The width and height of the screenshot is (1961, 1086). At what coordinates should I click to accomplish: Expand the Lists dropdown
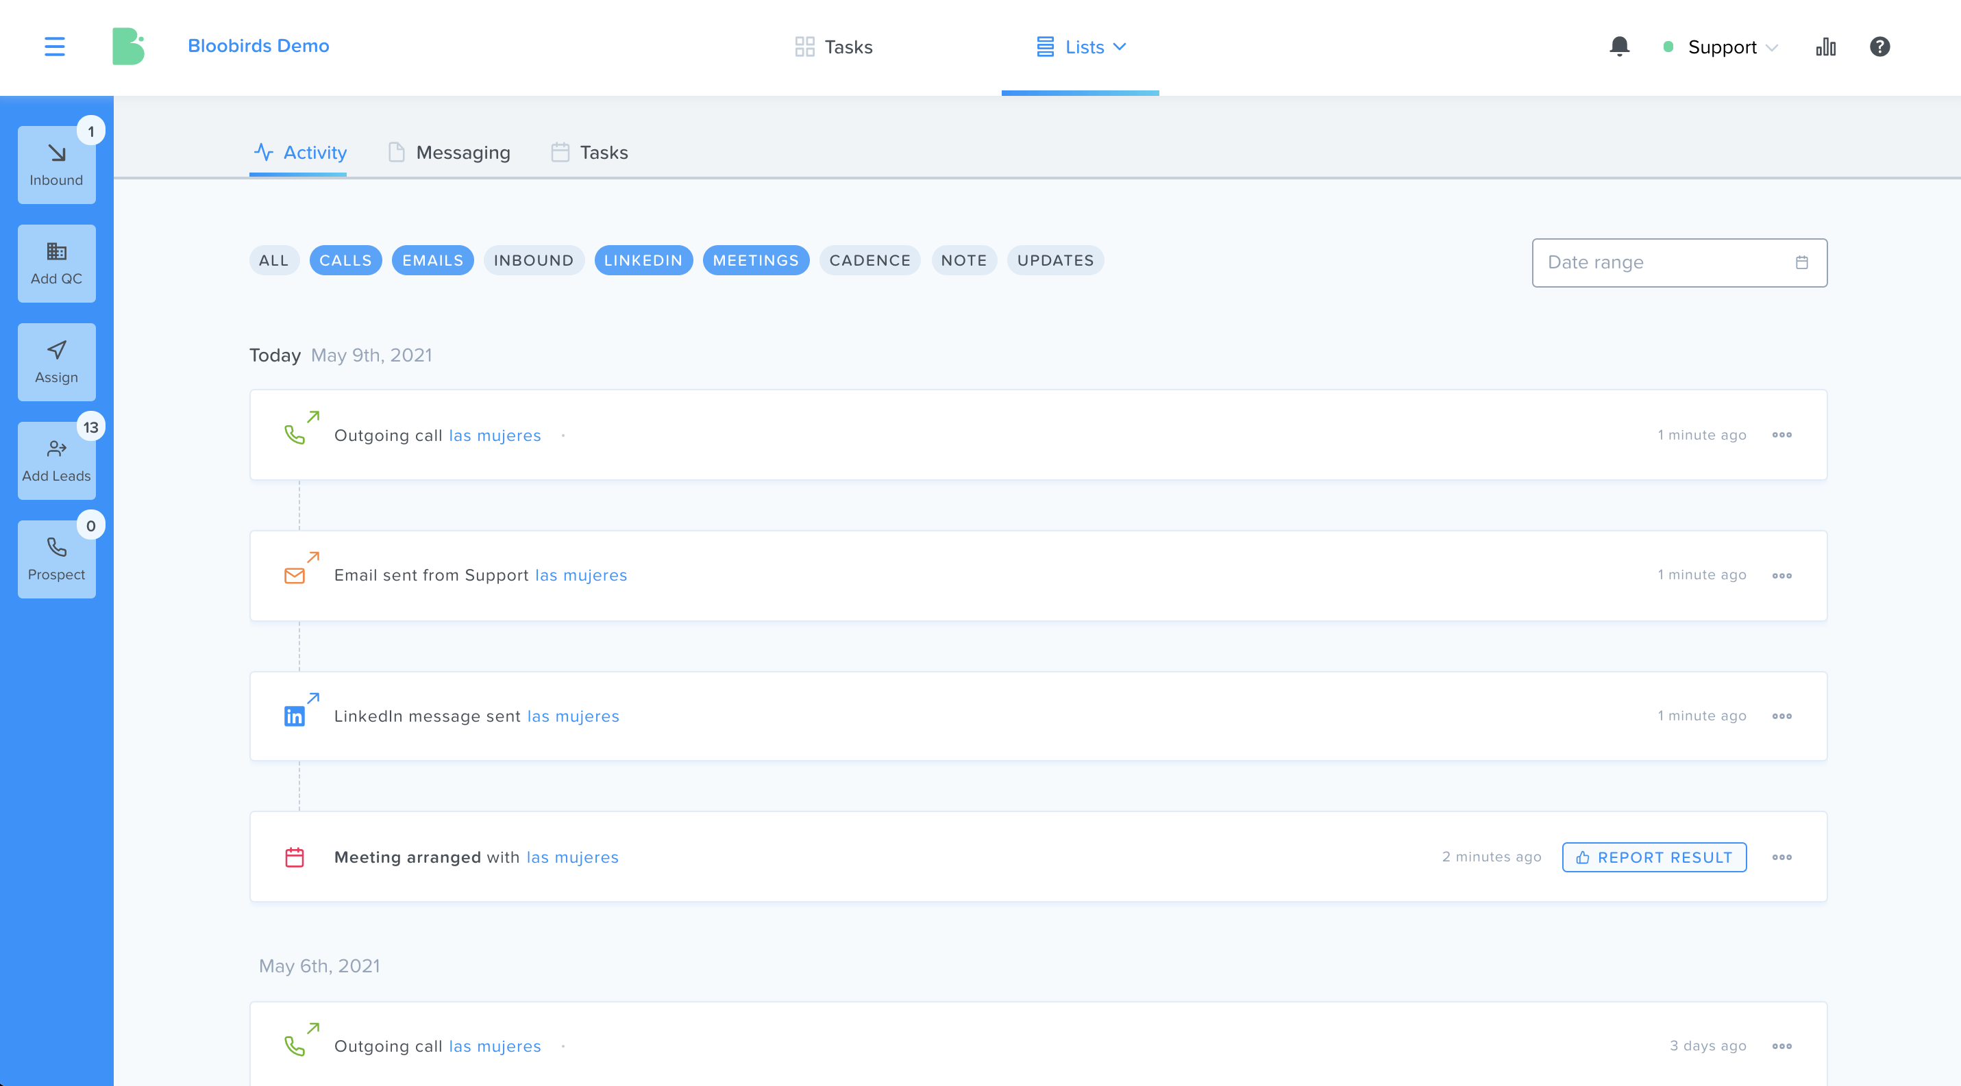pos(1081,47)
